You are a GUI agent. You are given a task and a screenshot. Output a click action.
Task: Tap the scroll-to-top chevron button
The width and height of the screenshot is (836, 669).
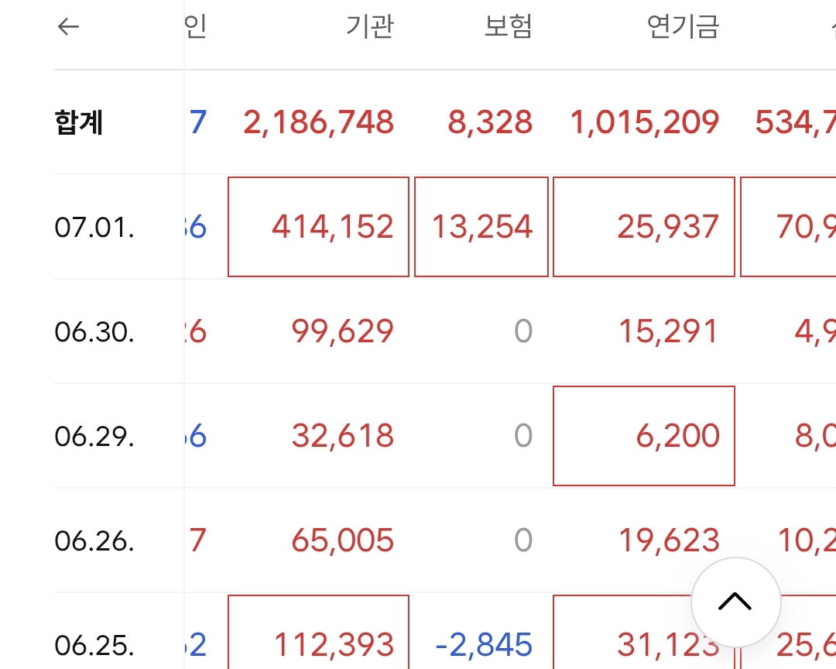(x=735, y=602)
